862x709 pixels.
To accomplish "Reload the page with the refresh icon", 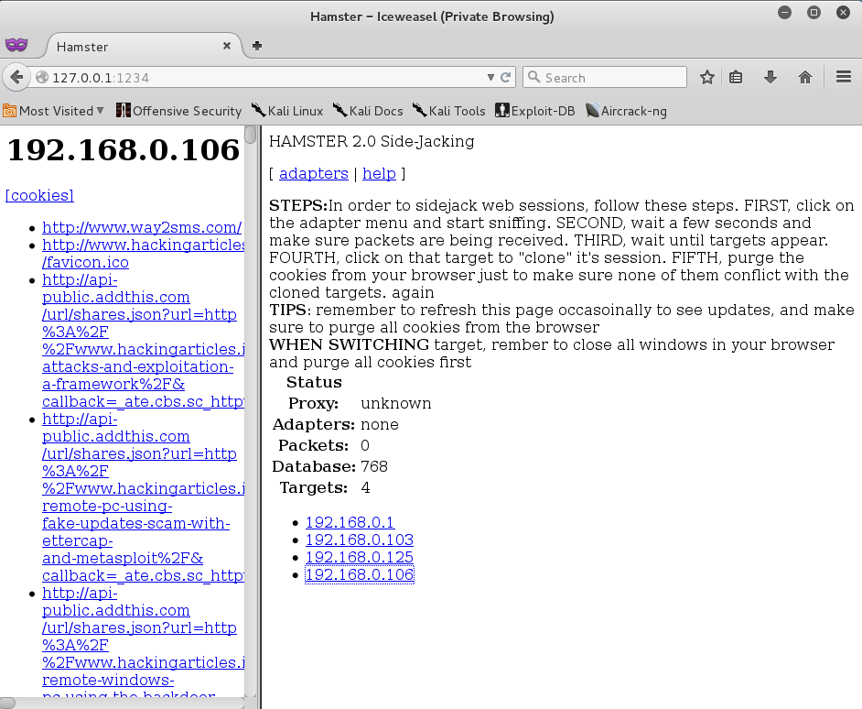I will pos(506,78).
